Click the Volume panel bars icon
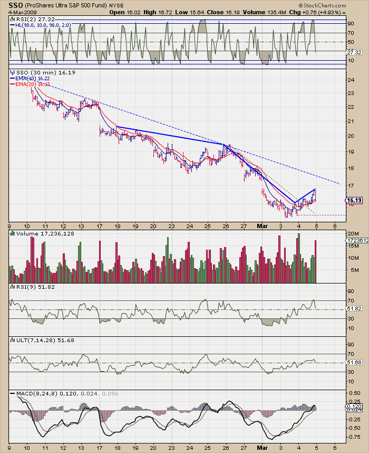The height and width of the screenshot is (453, 369). coord(13,233)
